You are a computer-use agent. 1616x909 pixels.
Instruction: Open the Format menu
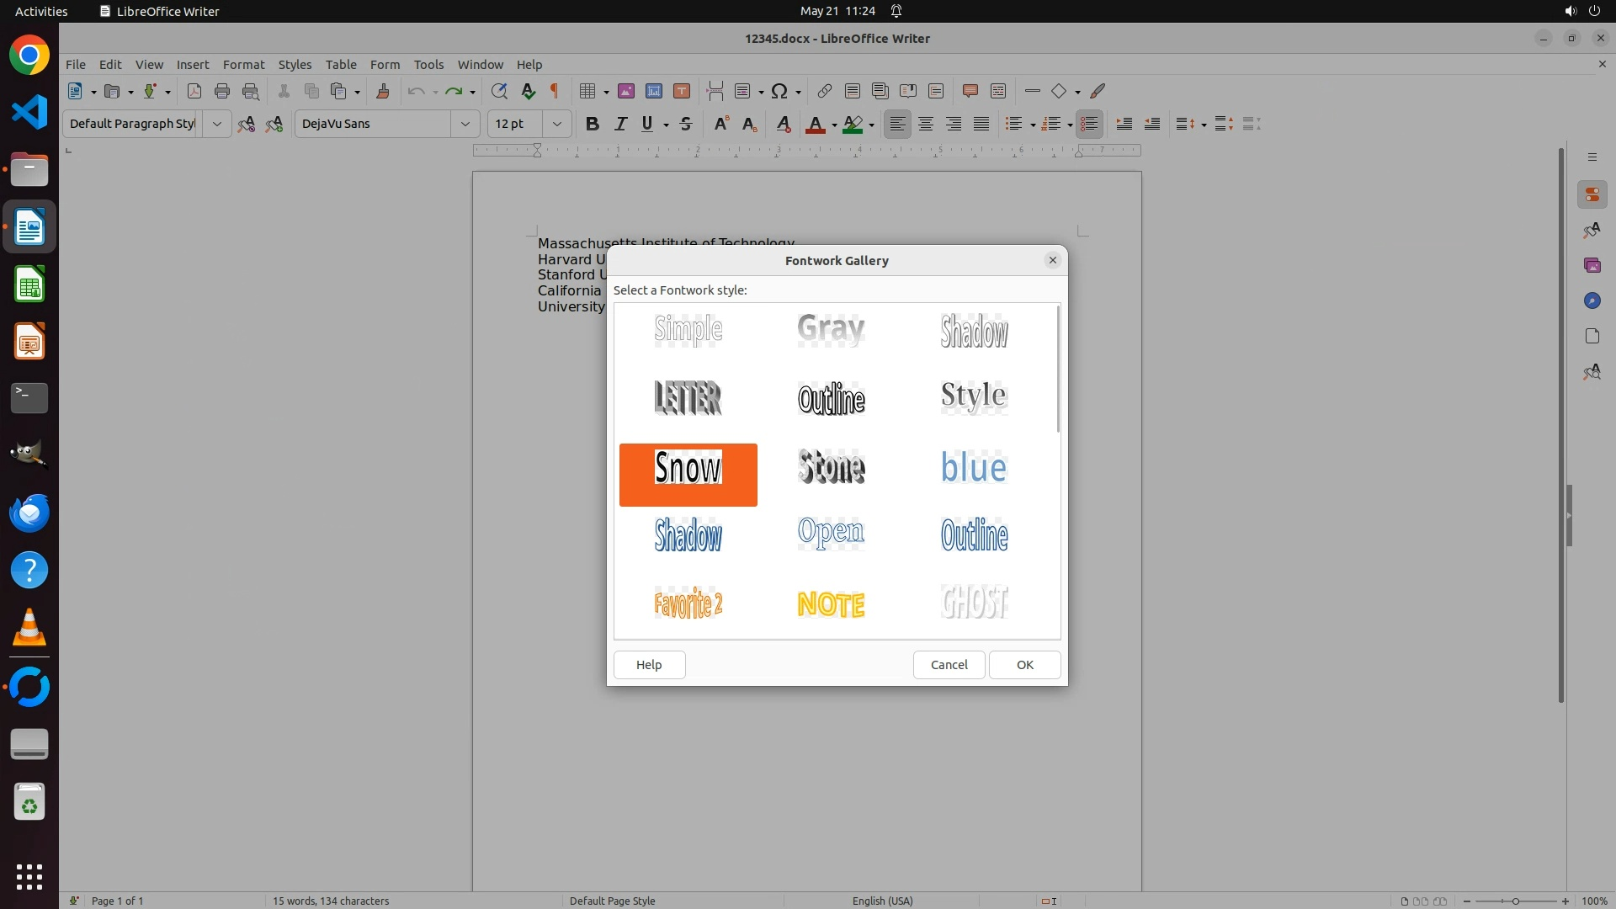coord(243,64)
